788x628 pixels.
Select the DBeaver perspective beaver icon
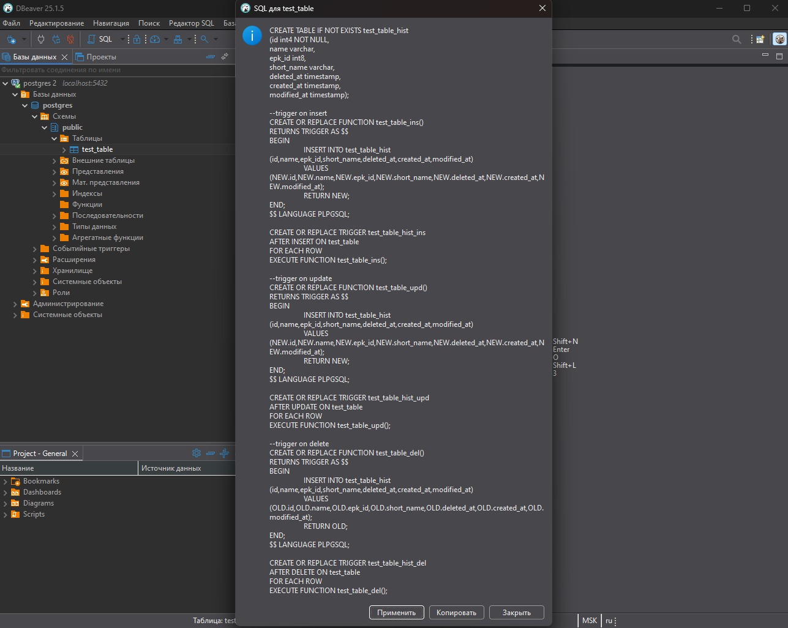(x=779, y=39)
